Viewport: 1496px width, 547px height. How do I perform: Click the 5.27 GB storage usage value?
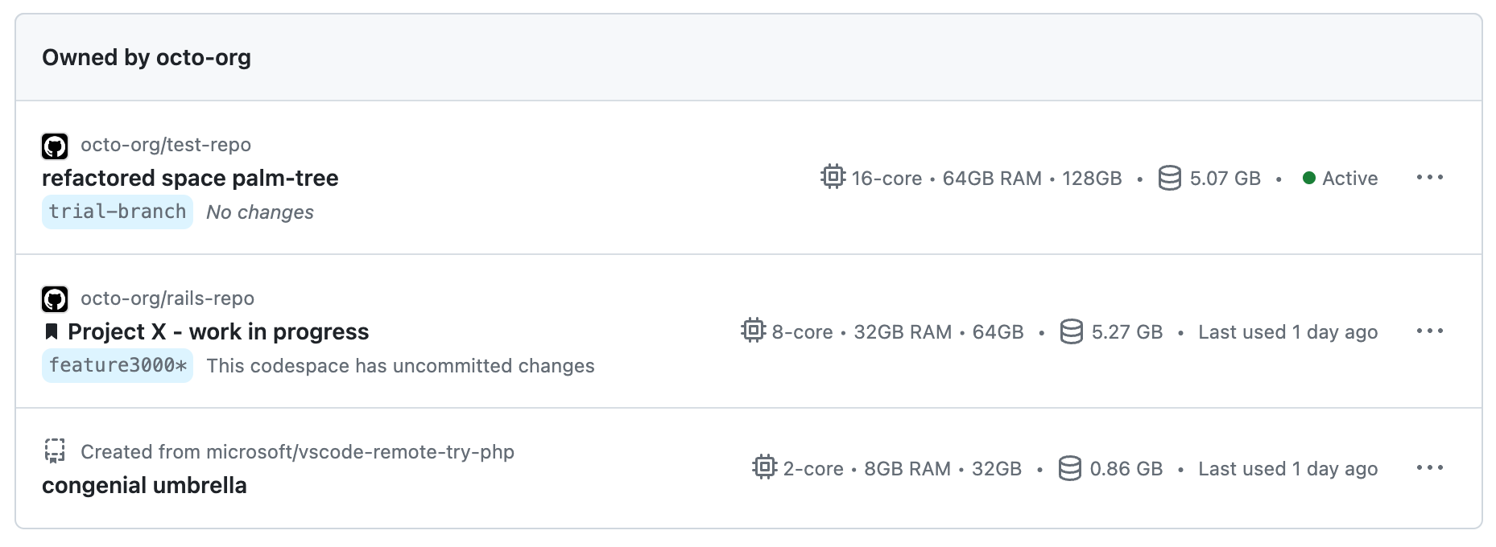click(x=1126, y=331)
